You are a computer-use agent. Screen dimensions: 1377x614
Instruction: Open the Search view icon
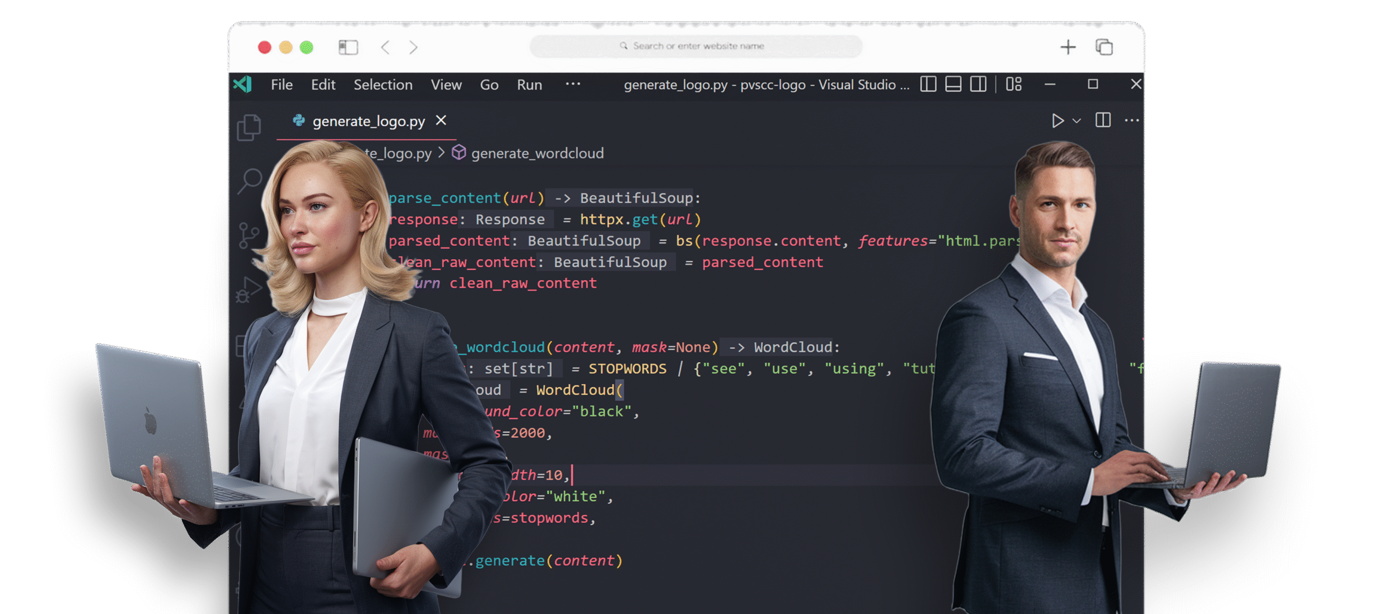pos(250,181)
